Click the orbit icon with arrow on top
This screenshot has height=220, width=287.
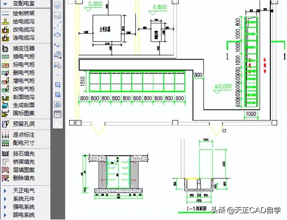[x=57, y=35]
